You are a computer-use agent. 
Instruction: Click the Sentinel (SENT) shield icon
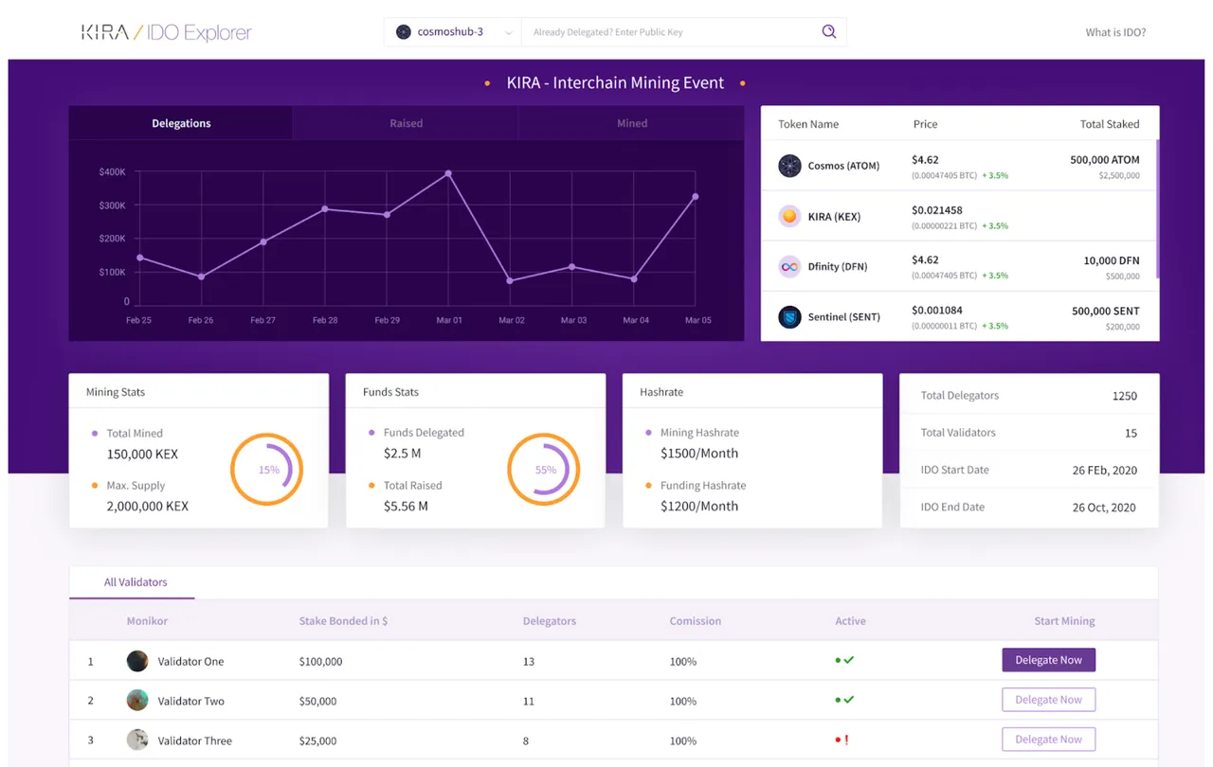pos(789,317)
